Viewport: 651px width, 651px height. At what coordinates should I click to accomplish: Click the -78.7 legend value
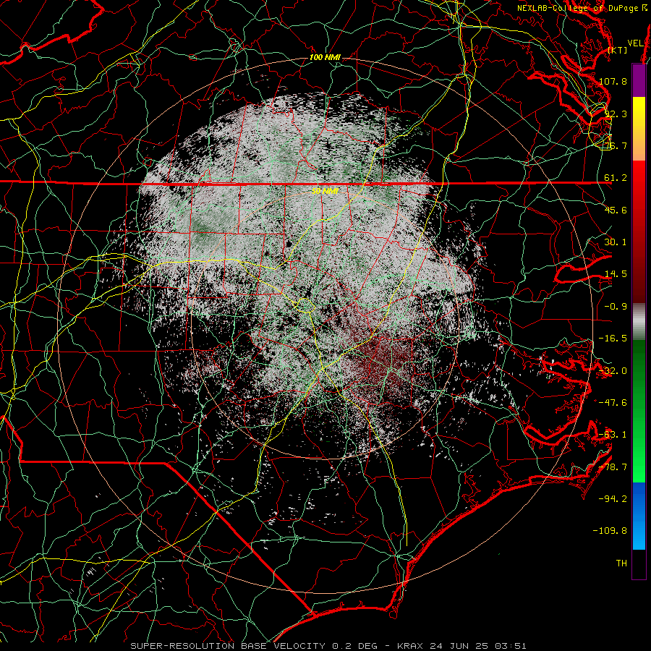613,467
